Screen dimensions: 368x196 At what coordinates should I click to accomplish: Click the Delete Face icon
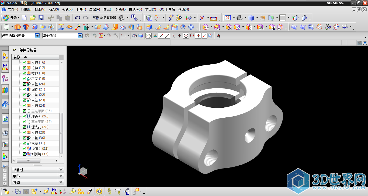[x=229, y=27]
